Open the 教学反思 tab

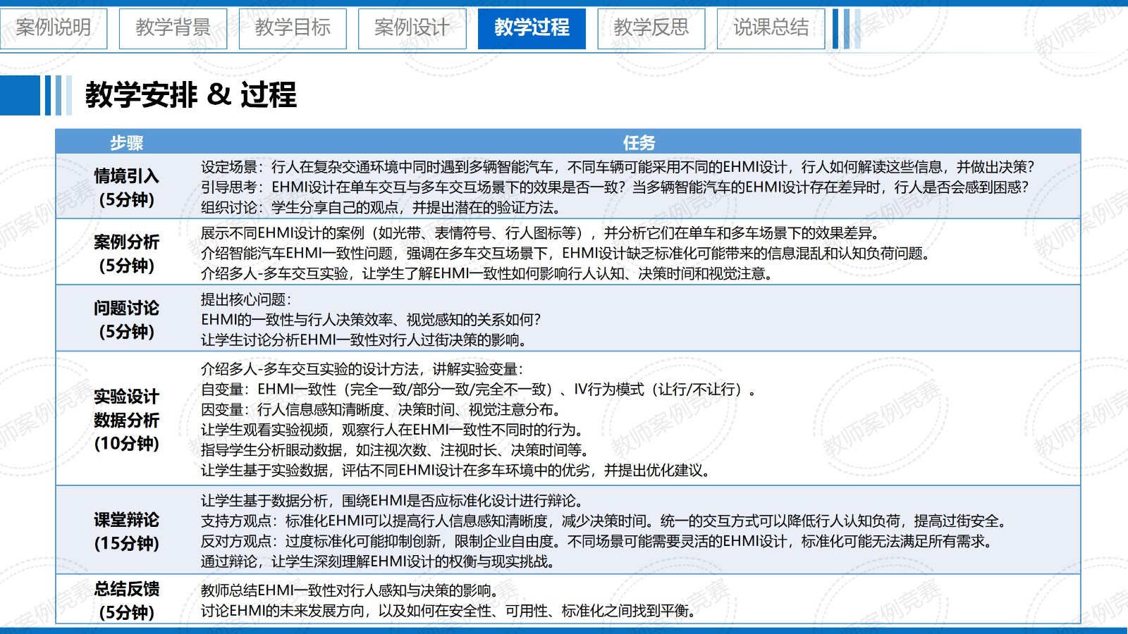click(x=651, y=28)
